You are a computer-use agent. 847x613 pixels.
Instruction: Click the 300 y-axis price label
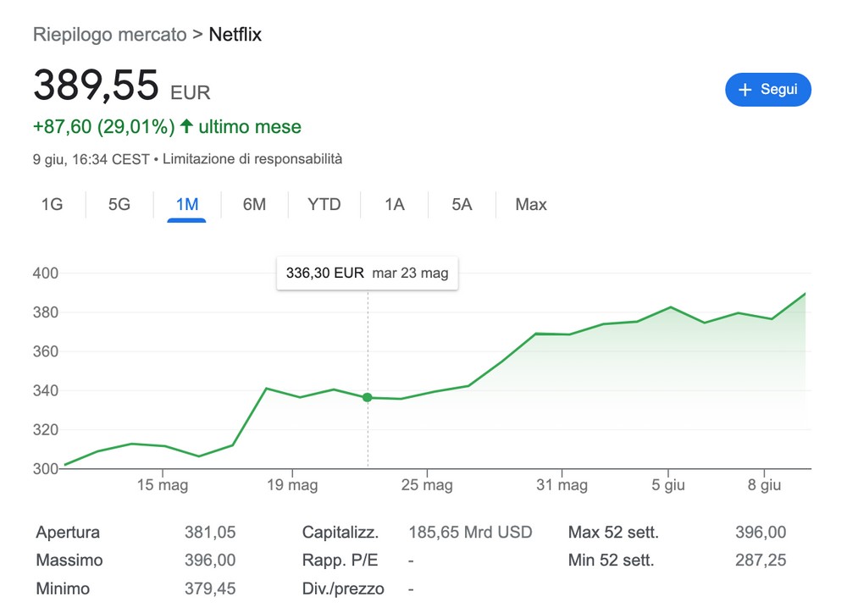click(46, 469)
